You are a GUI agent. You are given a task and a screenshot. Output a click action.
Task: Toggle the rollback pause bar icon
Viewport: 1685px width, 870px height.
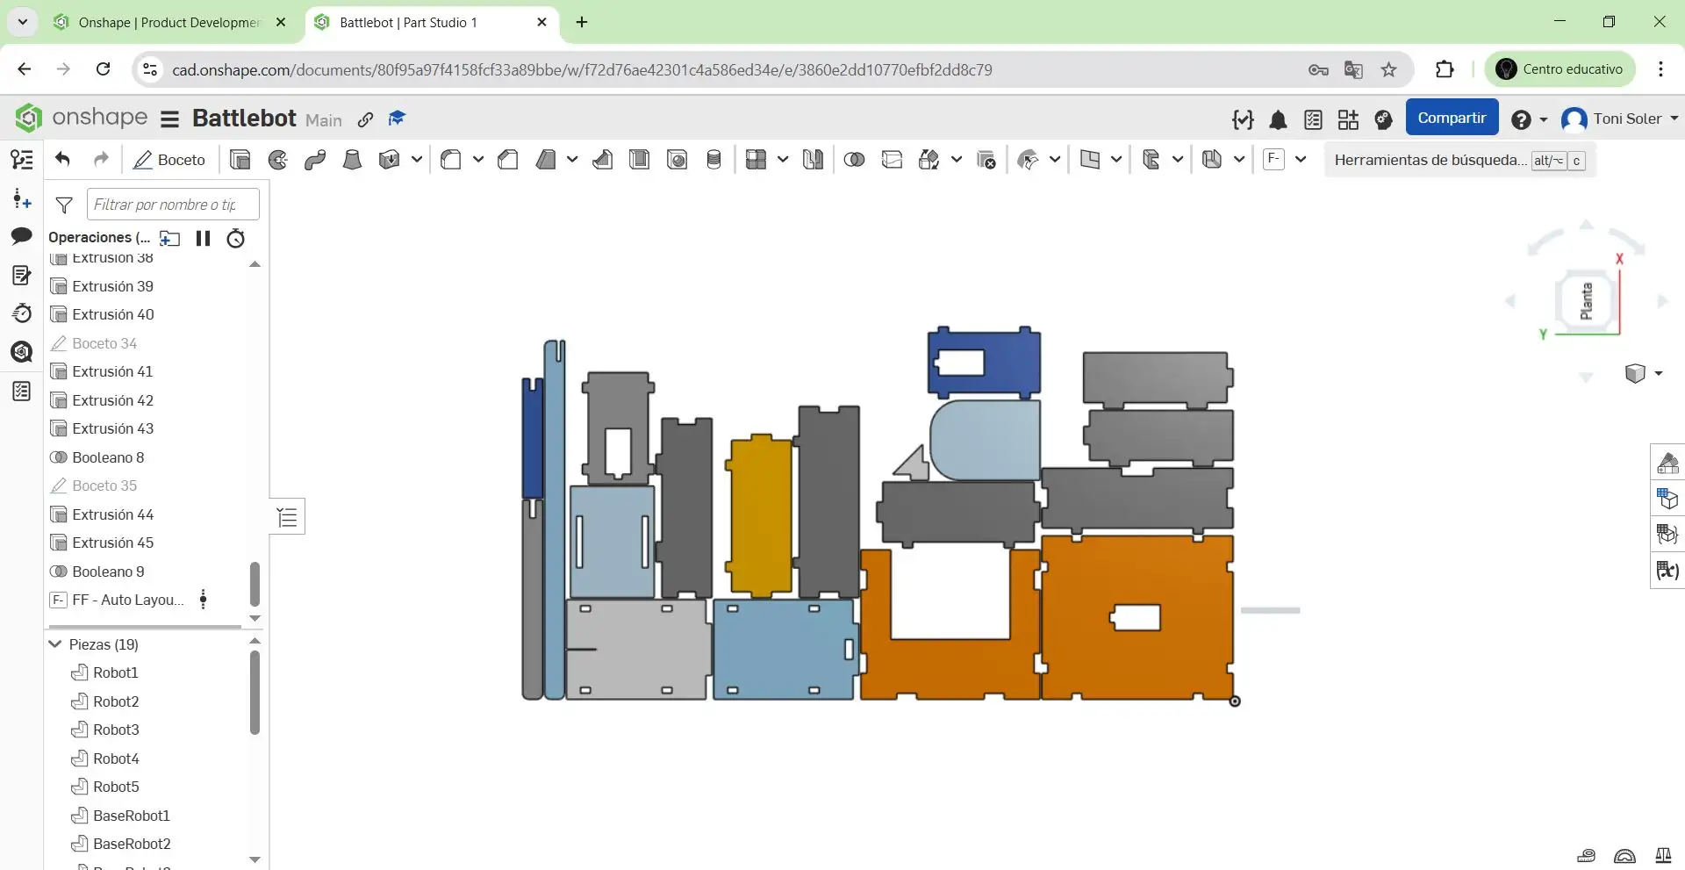coord(203,238)
